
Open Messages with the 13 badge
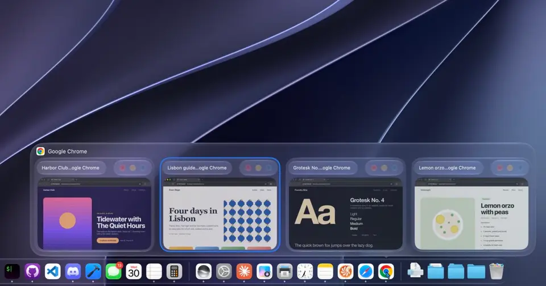pos(114,271)
